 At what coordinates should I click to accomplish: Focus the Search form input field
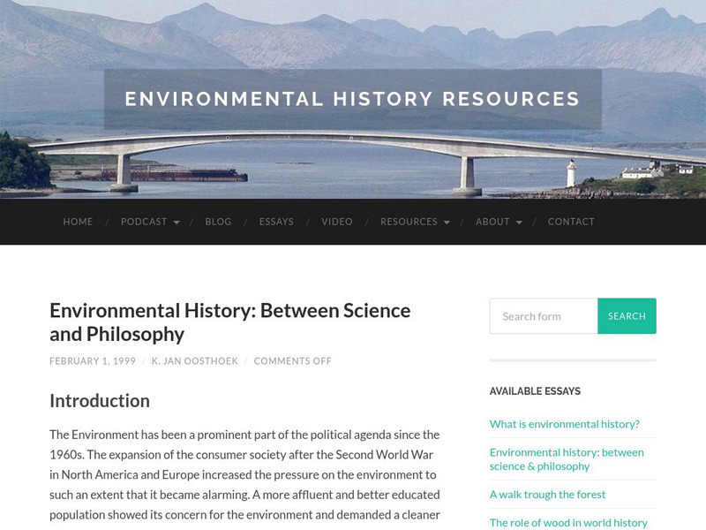point(544,316)
